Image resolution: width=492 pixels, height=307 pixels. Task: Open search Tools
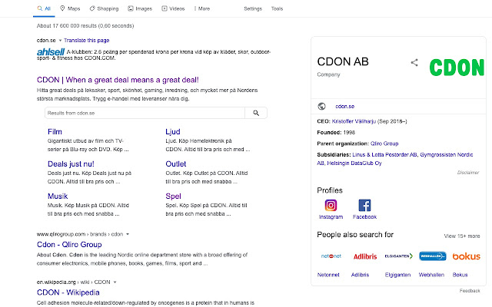[x=277, y=8]
